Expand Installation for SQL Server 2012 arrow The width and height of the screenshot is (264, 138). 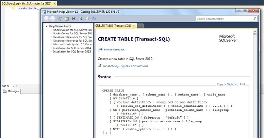coord(51,52)
